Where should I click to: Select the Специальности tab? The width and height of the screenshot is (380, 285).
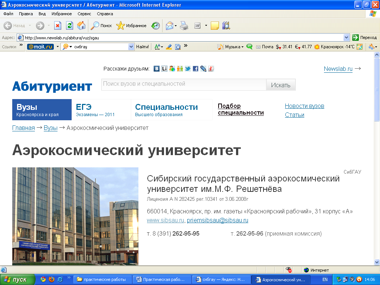point(171,109)
